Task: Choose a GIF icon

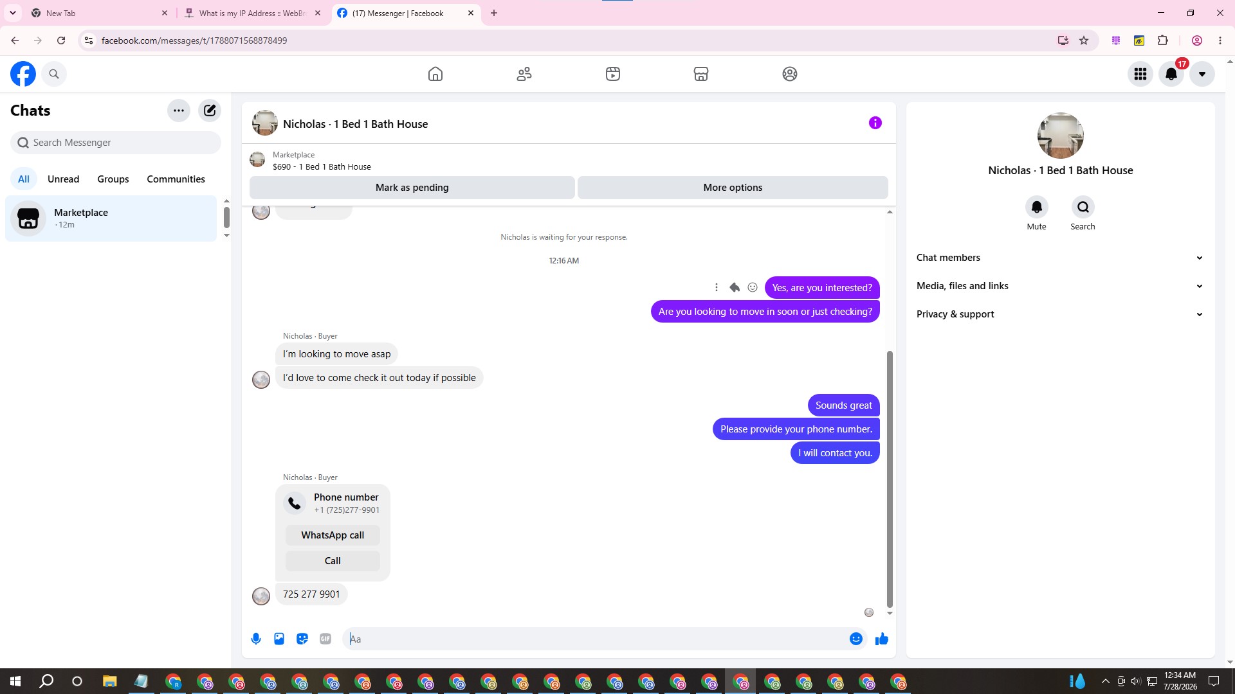Action: [x=325, y=639]
